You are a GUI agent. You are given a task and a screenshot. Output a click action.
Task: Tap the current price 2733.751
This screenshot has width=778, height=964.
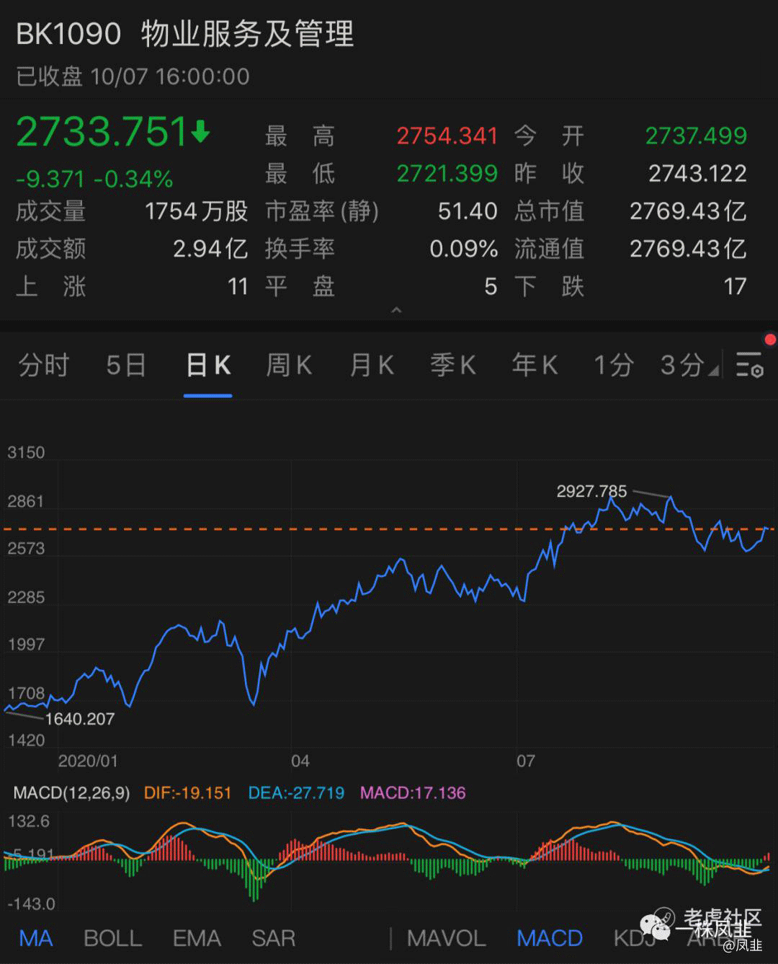(x=102, y=132)
